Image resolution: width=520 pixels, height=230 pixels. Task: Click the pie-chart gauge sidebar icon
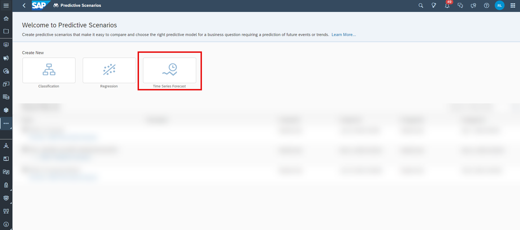click(x=6, y=71)
